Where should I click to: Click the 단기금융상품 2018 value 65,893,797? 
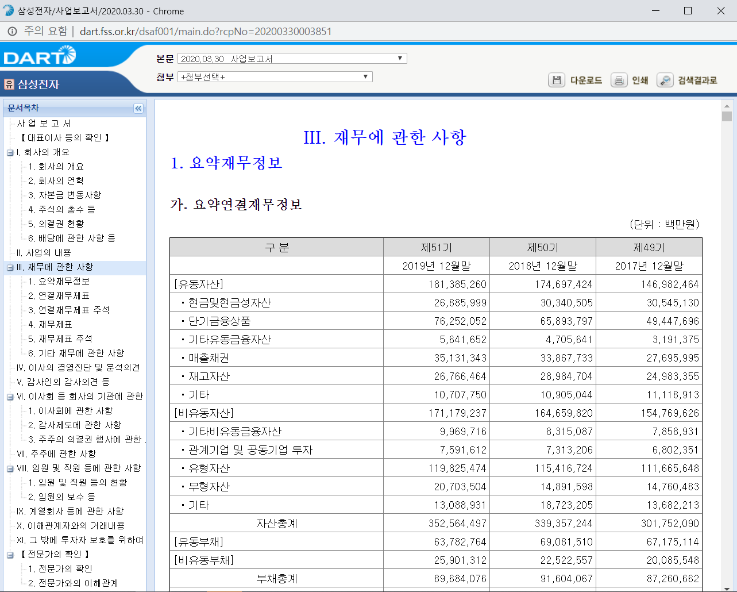point(566,321)
